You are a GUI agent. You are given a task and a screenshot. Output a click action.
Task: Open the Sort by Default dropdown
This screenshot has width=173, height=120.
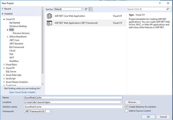click(68, 9)
